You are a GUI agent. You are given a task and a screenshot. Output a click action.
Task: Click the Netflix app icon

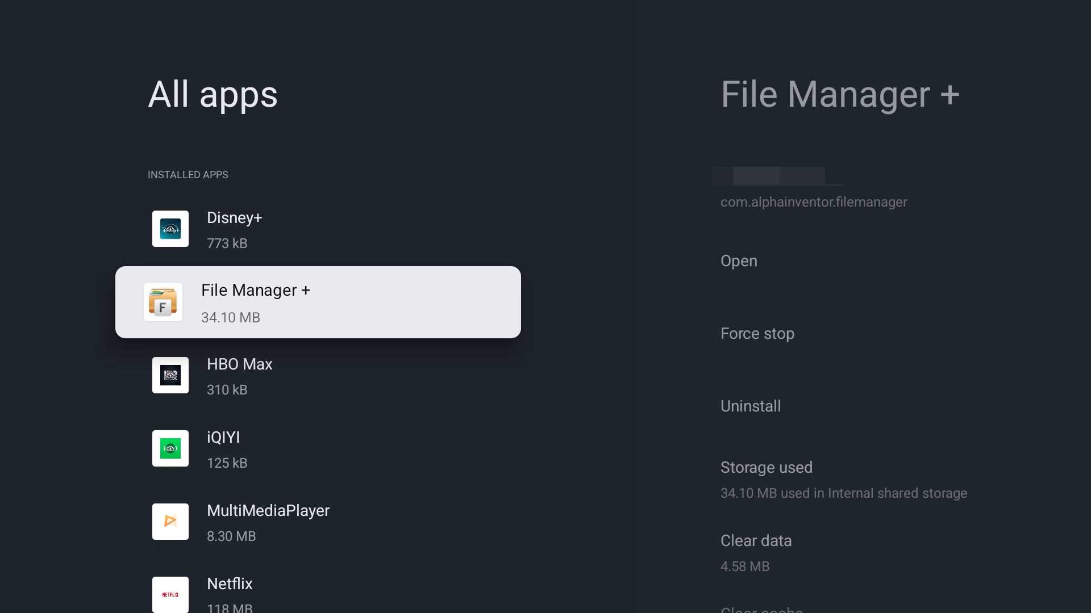(x=170, y=594)
